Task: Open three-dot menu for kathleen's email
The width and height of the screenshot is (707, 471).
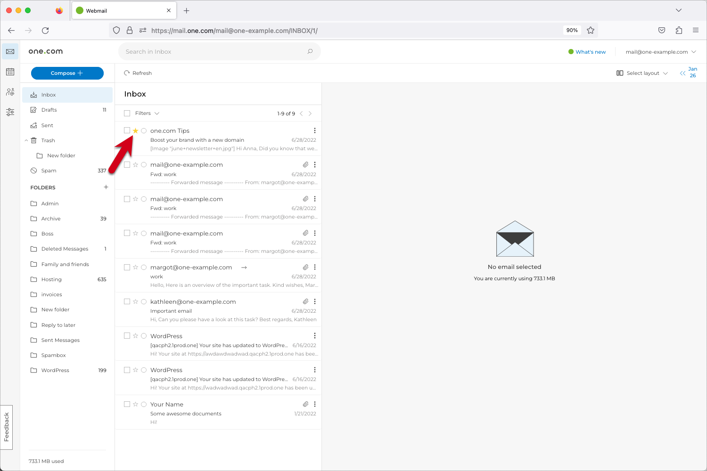Action: click(x=314, y=301)
